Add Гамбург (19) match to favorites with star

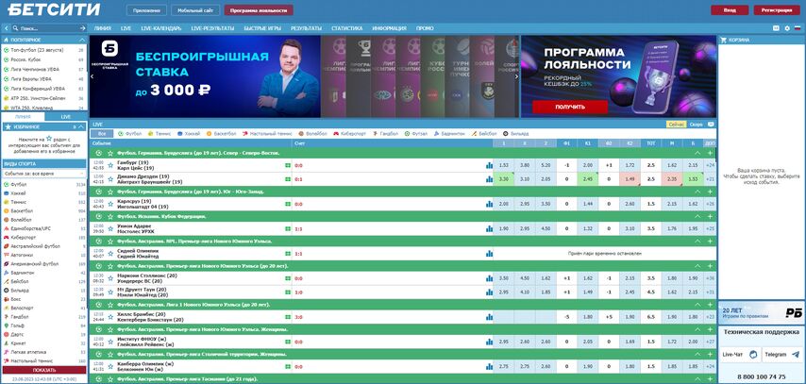tap(110, 165)
